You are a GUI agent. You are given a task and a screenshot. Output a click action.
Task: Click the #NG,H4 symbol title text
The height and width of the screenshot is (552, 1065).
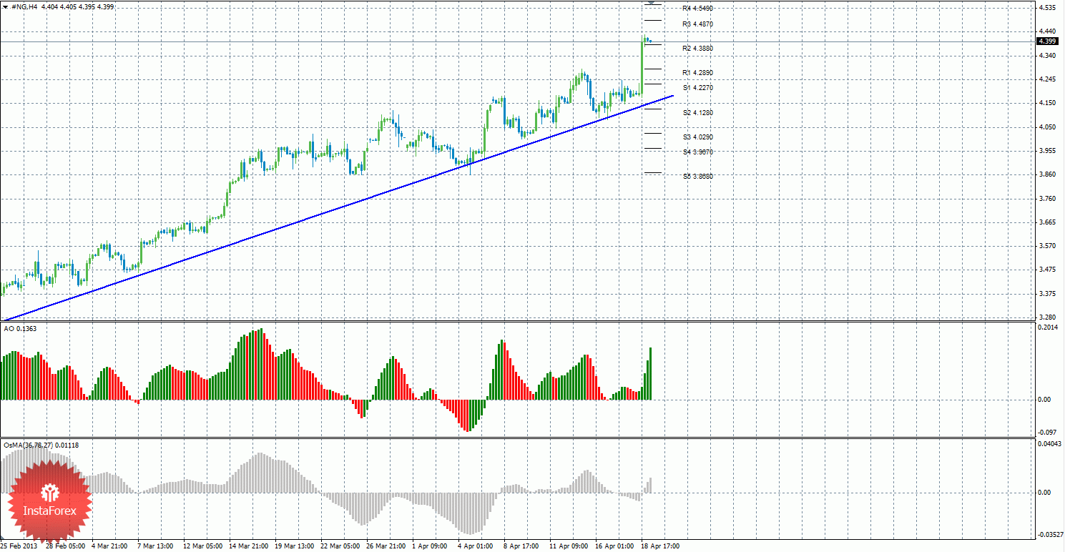pos(25,6)
